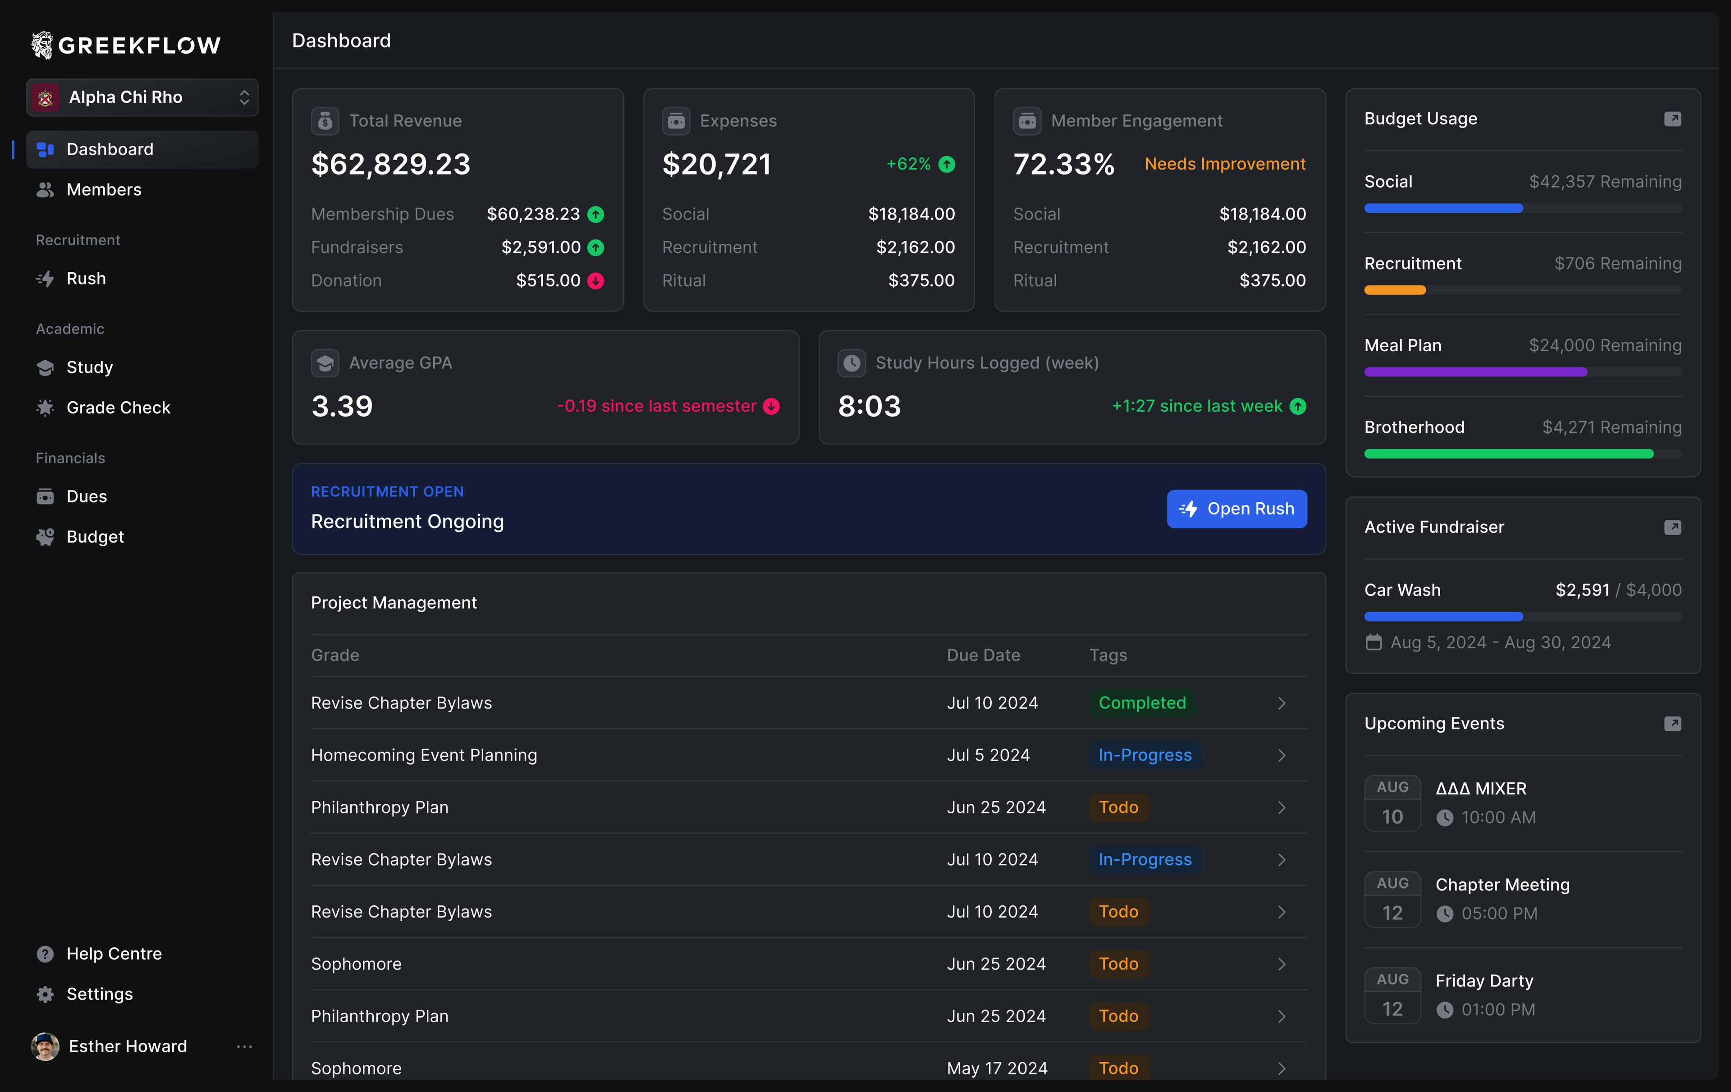The image size is (1731, 1092).
Task: Expand the first Philanthropy Plan row chevron
Action: (1281, 808)
